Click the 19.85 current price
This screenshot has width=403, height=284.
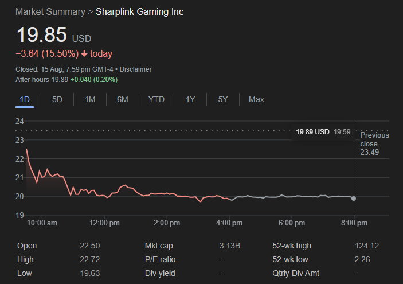pos(41,35)
